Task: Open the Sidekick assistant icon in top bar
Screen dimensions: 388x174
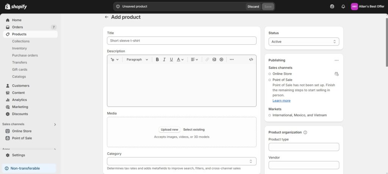Action: (332, 6)
